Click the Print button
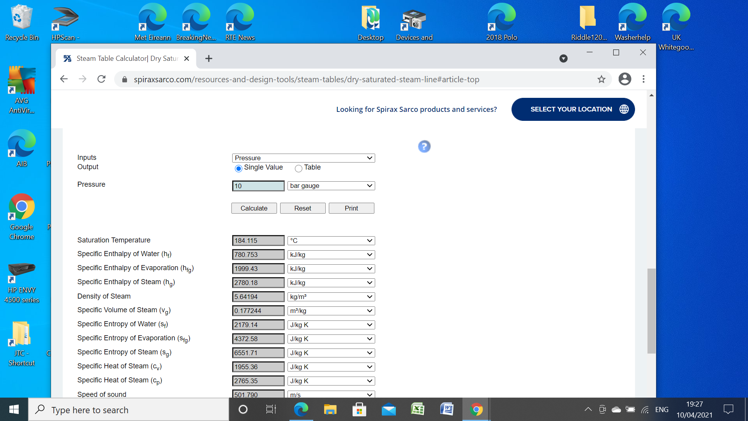 tap(351, 208)
